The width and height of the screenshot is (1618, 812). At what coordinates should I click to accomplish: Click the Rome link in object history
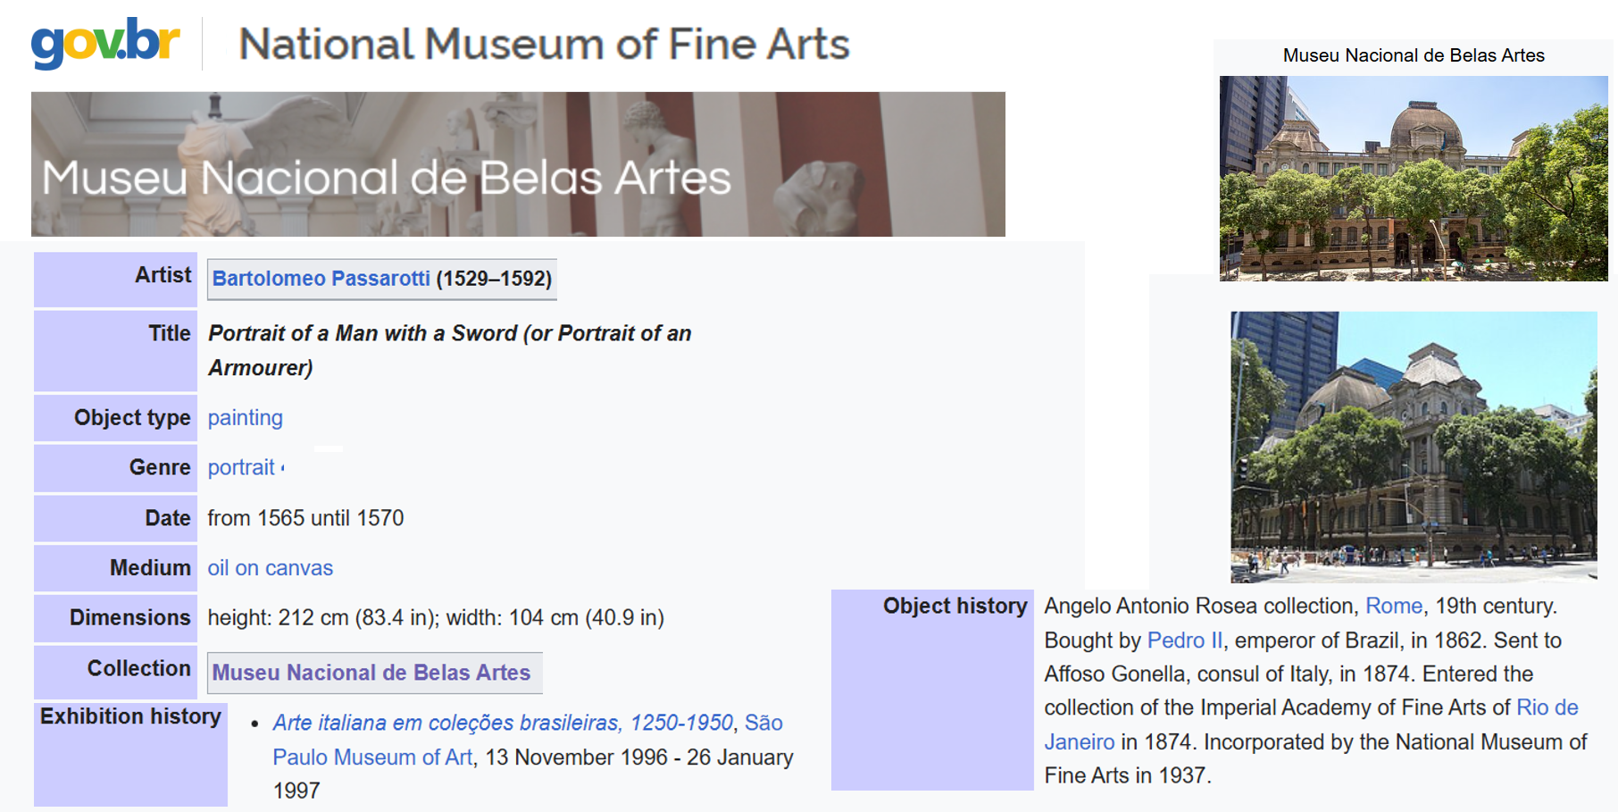[x=1393, y=607]
